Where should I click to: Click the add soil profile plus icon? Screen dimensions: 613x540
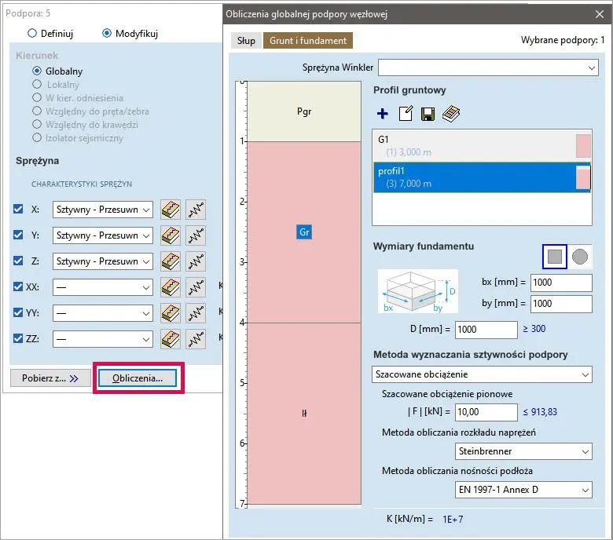tap(383, 114)
